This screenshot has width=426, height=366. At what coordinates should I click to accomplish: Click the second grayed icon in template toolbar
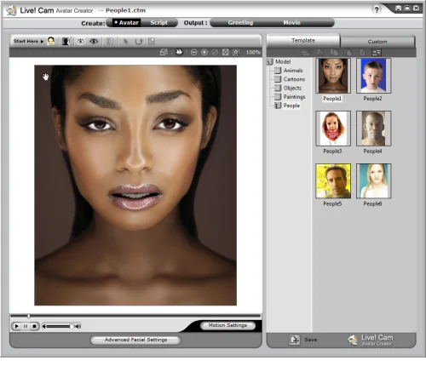319,53
